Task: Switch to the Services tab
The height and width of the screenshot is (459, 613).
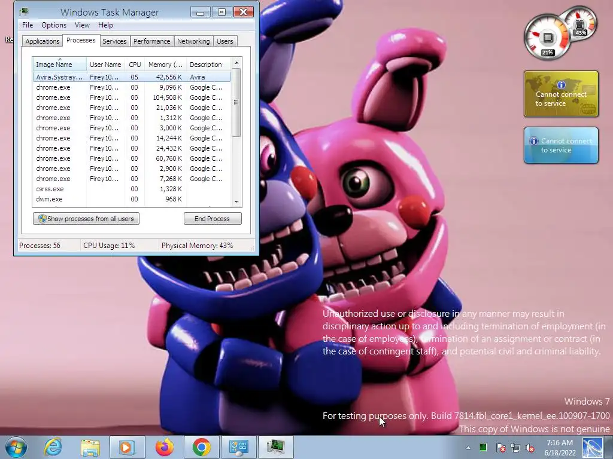Action: pos(114,41)
